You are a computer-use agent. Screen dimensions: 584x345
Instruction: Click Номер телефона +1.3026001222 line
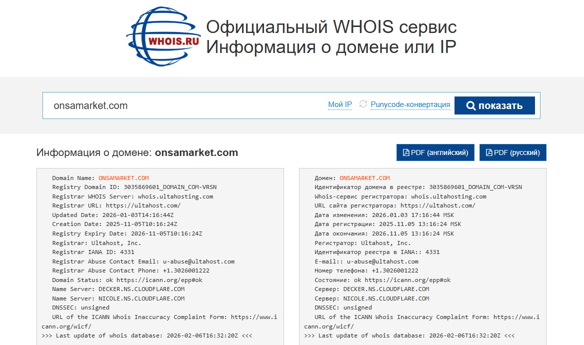[366, 271]
